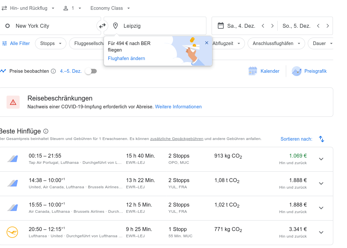This screenshot has width=347, height=248.
Task: Go to next departure date
Action: coord(272,26)
